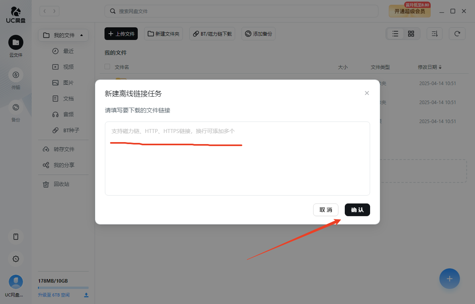This screenshot has width=475, height=304.
Task: Sort by 修改日期 column
Action: (x=430, y=67)
